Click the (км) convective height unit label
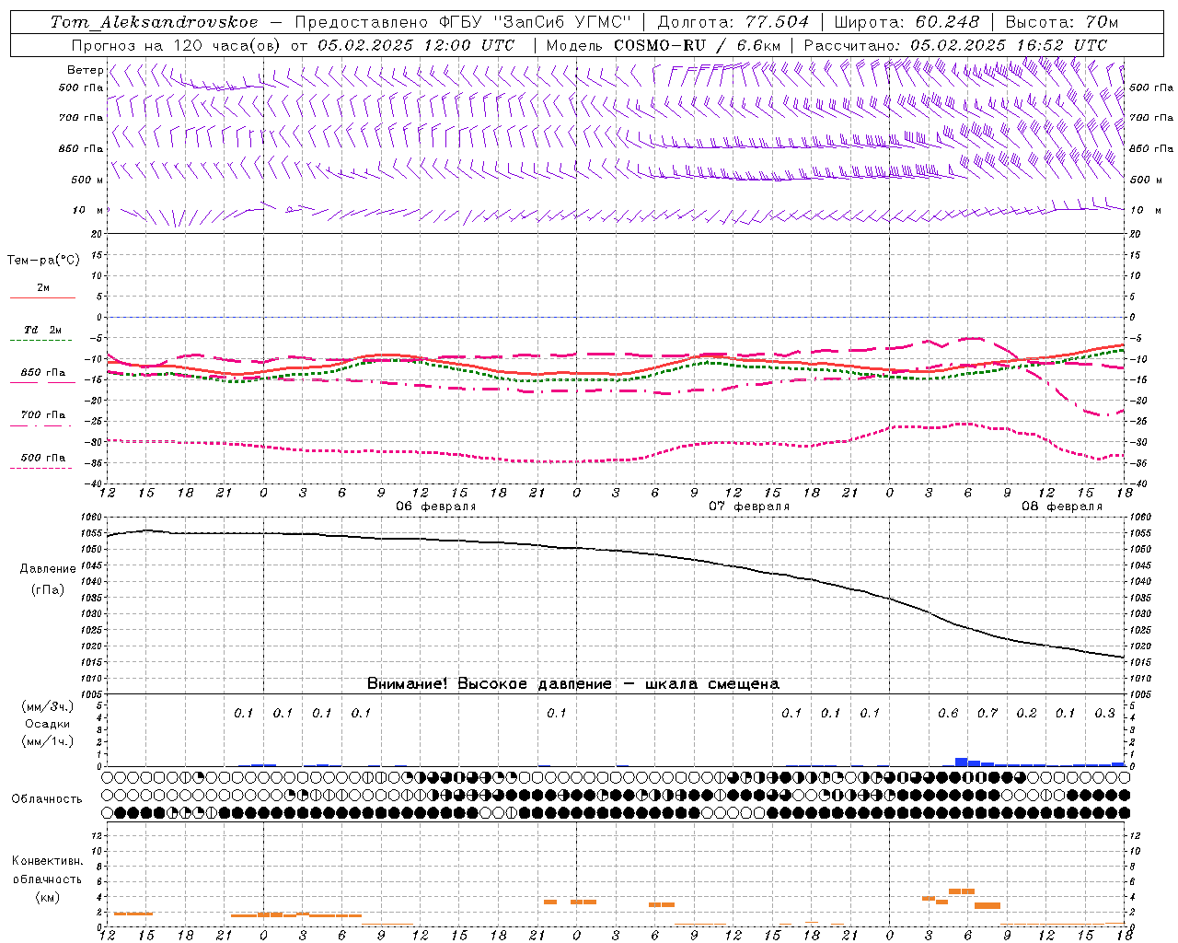The image size is (1178, 943). coord(47,897)
